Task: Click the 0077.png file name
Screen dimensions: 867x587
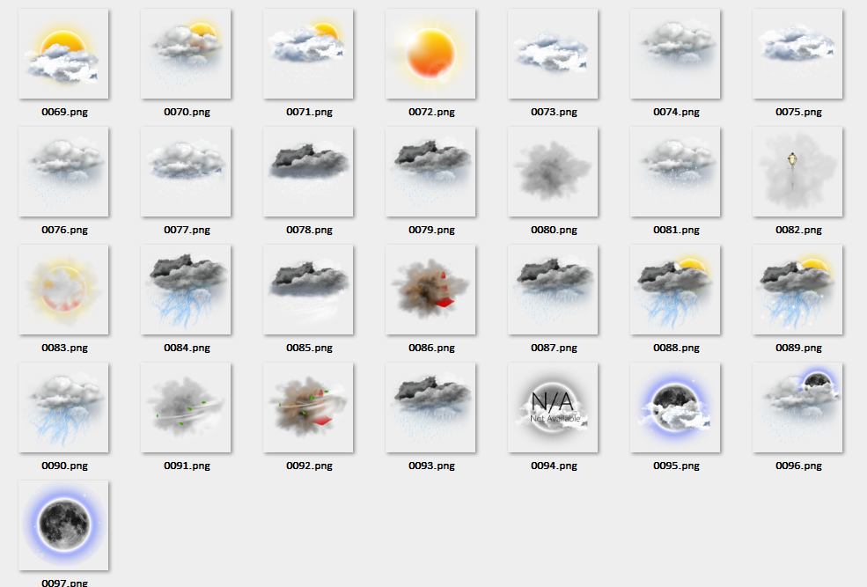Action: coord(187,230)
